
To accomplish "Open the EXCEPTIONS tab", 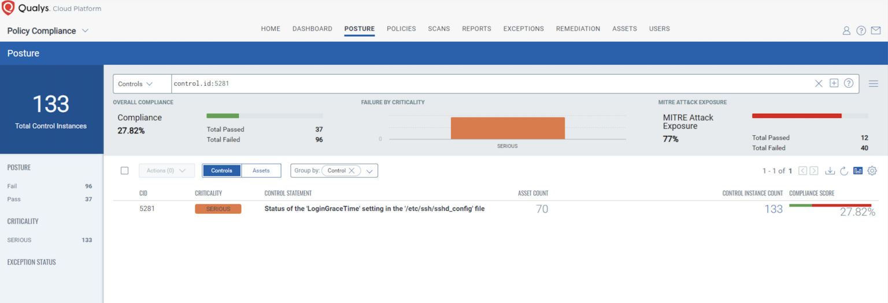I will (x=524, y=28).
